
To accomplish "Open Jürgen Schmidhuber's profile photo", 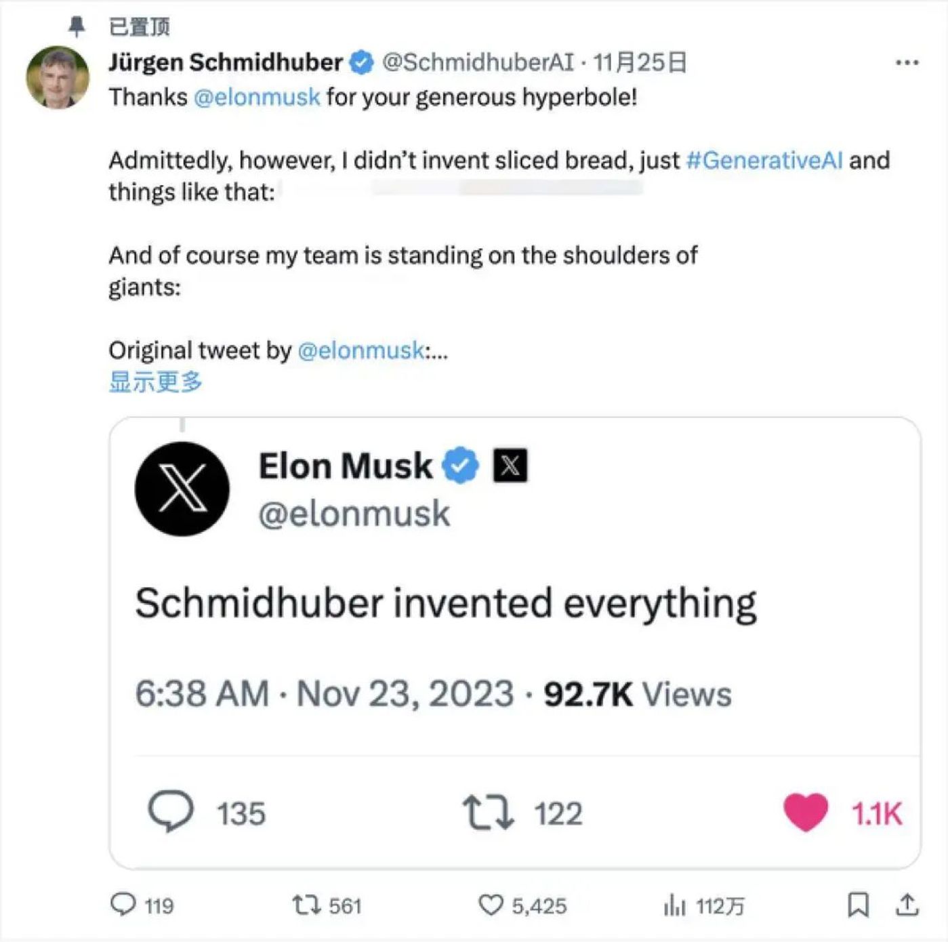I will tap(58, 77).
